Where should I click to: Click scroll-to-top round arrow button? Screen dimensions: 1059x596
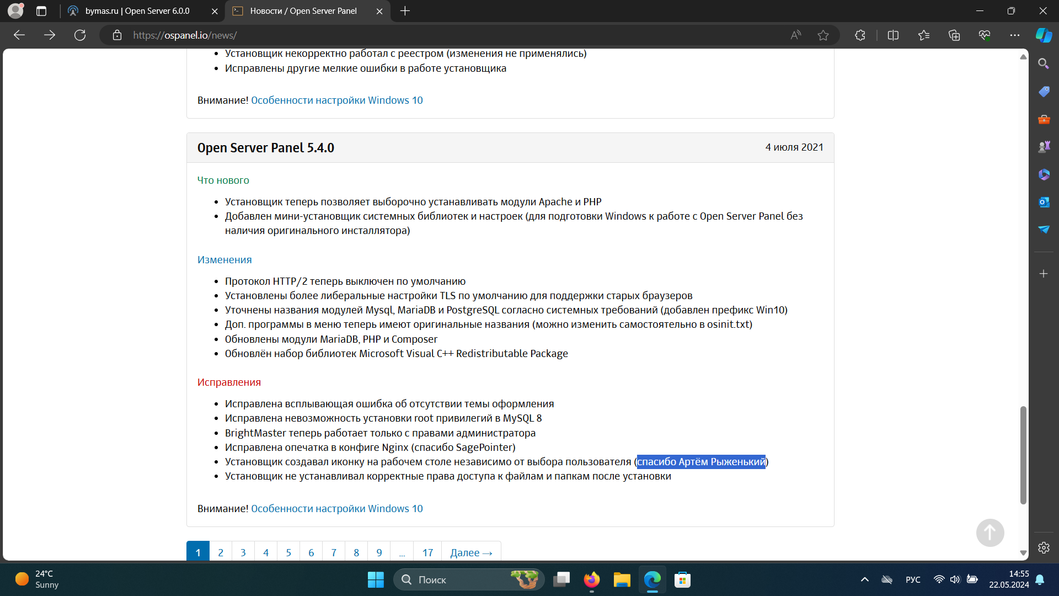(990, 533)
